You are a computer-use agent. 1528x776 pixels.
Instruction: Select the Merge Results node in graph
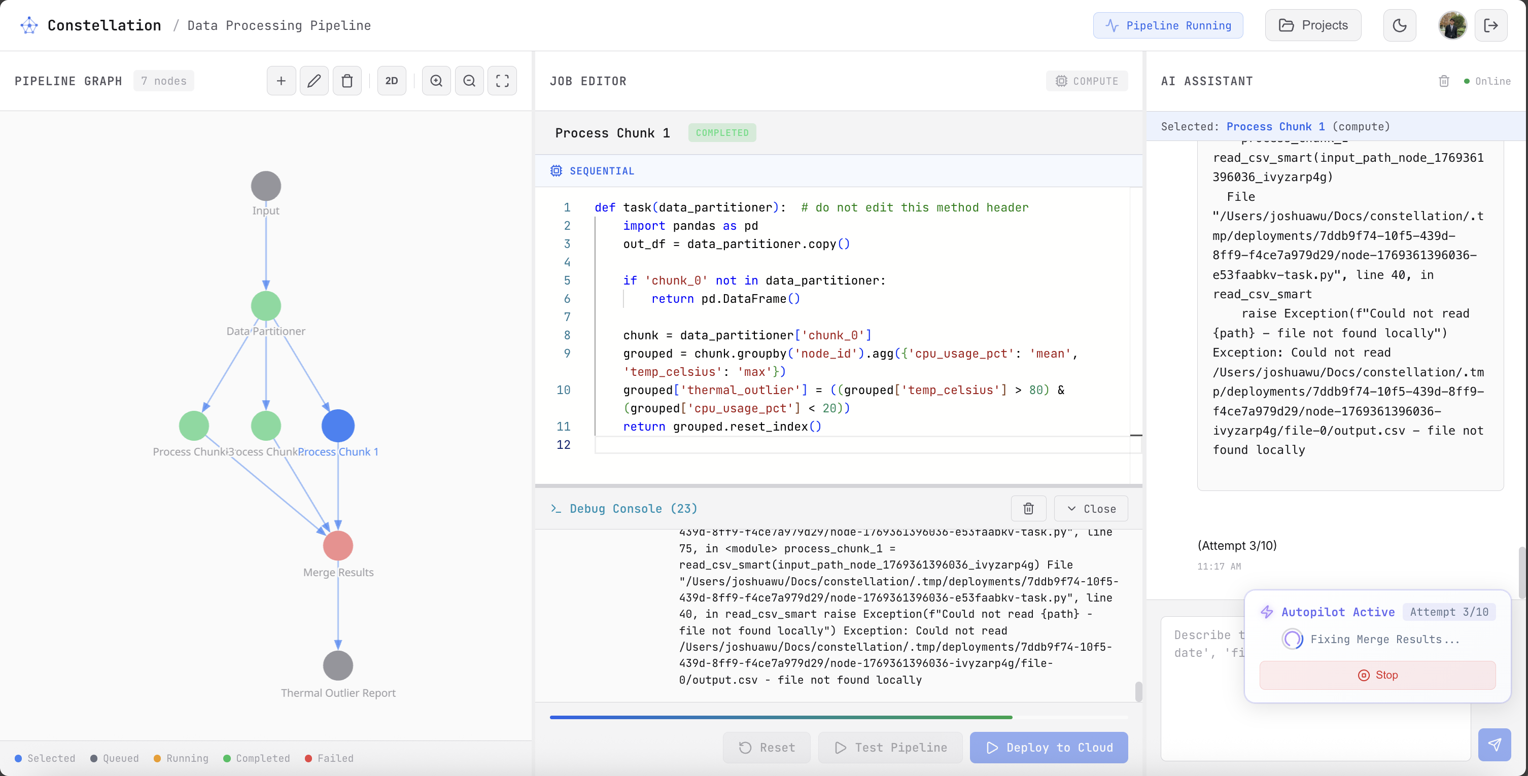pos(337,545)
